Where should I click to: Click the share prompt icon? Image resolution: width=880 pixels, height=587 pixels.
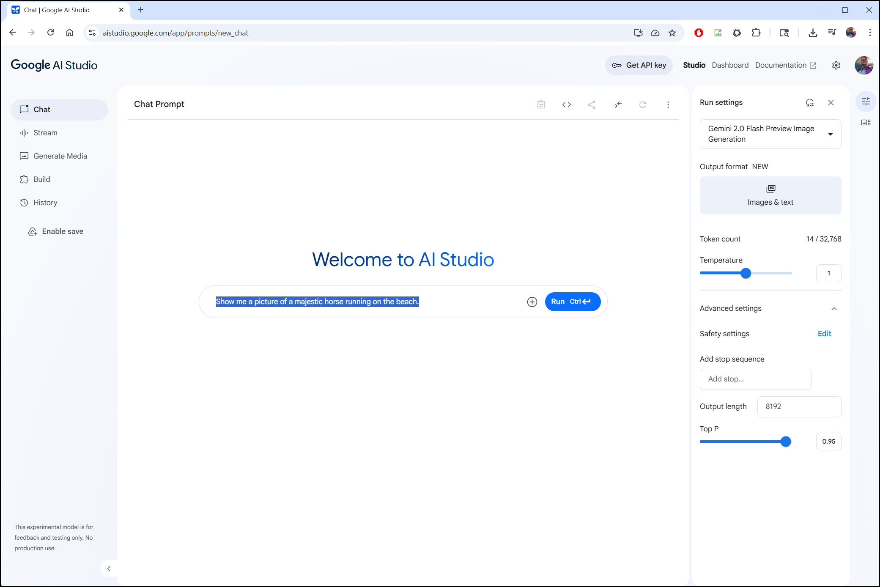point(592,104)
